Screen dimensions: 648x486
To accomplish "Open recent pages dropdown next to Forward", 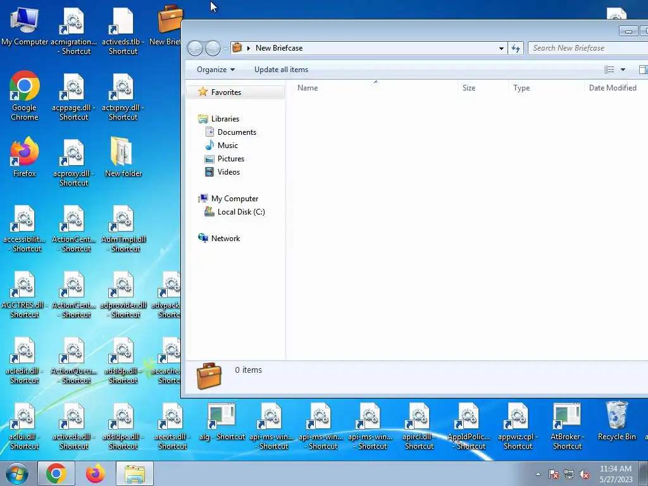I will pyautogui.click(x=225, y=48).
